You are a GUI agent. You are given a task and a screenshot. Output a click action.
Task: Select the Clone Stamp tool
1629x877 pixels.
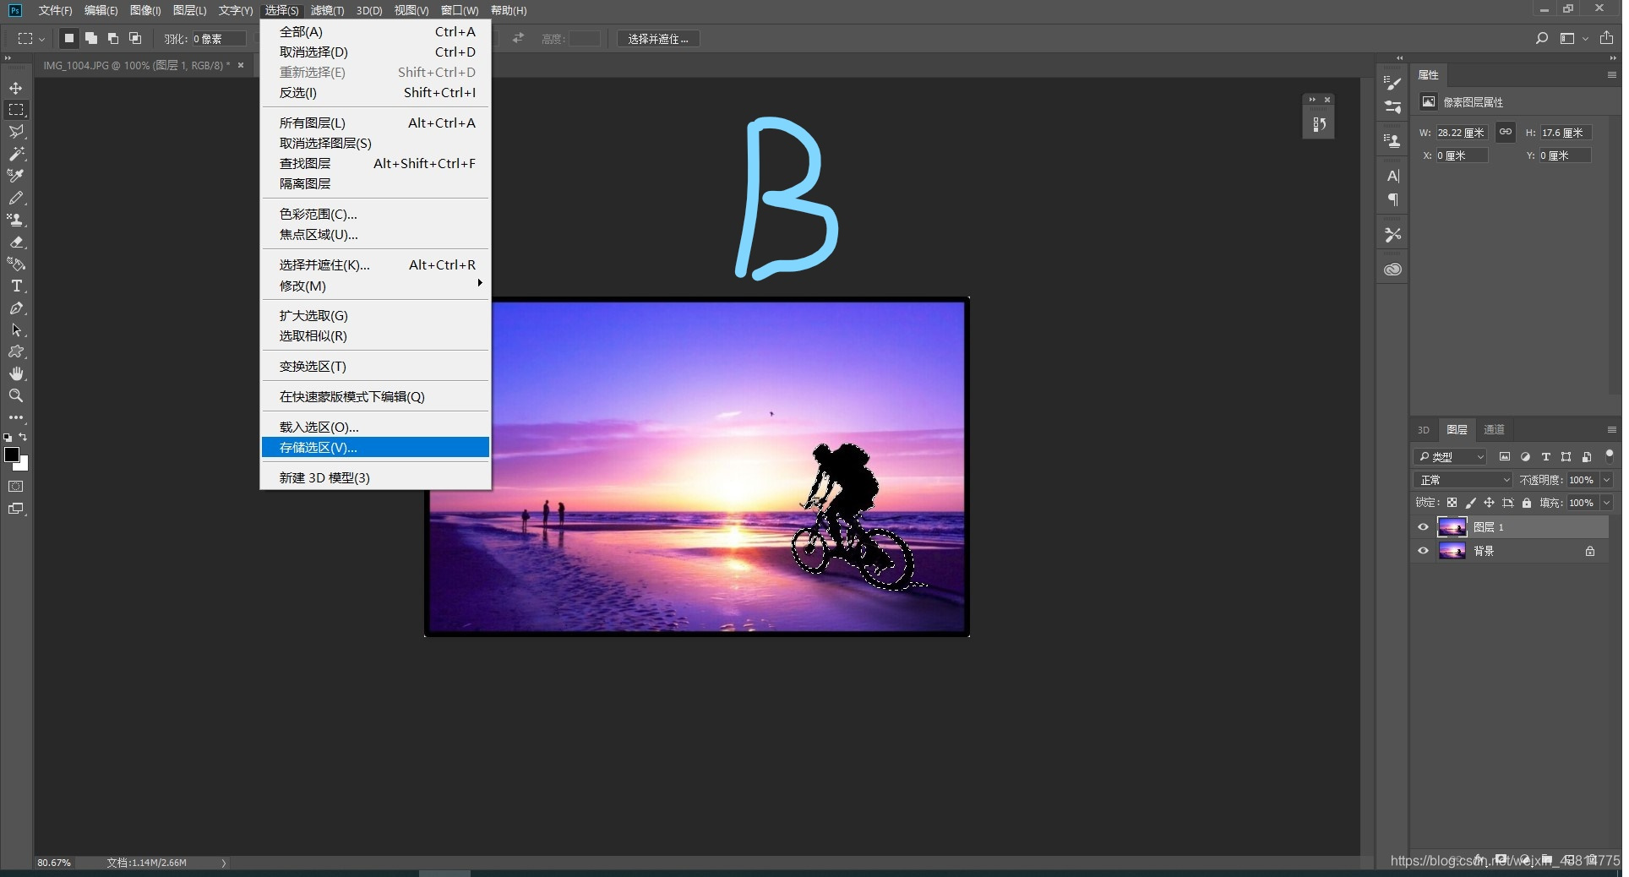(16, 220)
